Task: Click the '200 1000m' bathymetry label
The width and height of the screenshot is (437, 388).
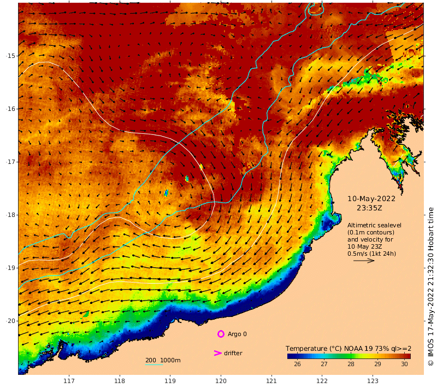Action: click(163, 360)
